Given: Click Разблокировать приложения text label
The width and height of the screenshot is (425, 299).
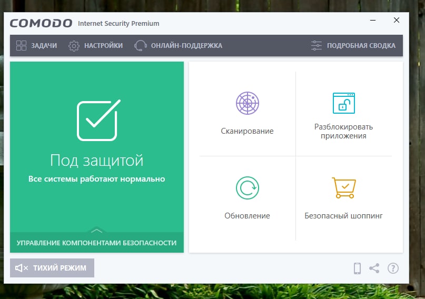Looking at the screenshot, I should pyautogui.click(x=344, y=132).
